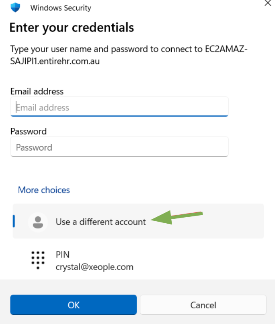Close the Windows Security dialog
Image resolution: width=275 pixels, height=324 pixels.
click(267, 2)
